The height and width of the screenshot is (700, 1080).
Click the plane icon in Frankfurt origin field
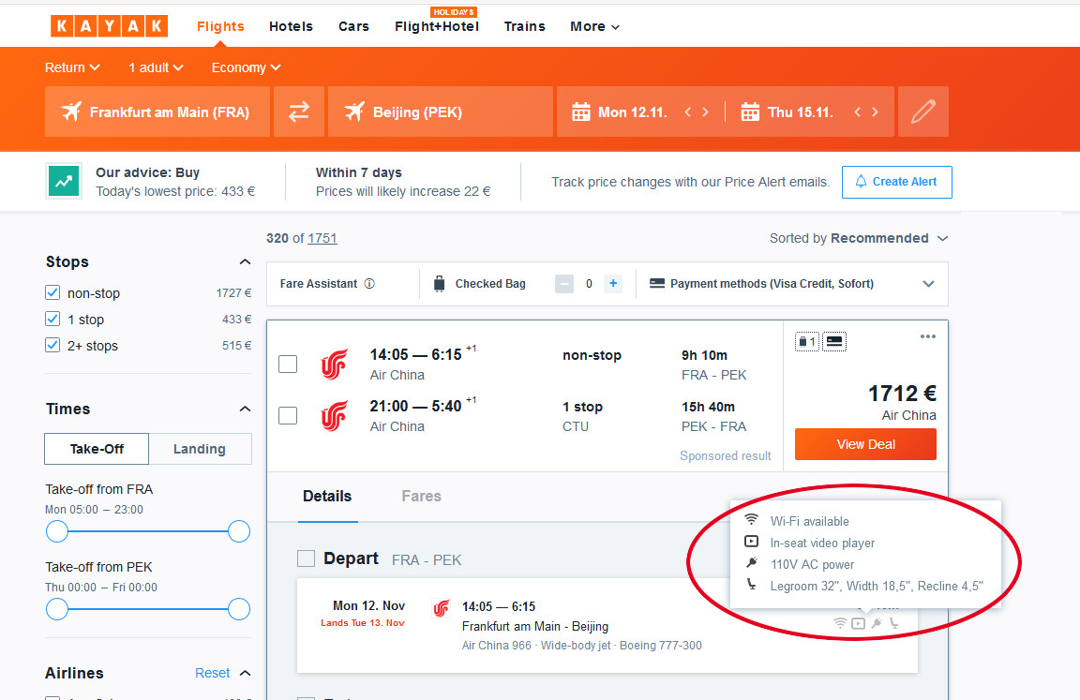click(71, 112)
